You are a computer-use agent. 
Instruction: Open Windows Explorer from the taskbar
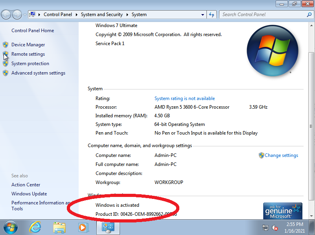[59, 228]
